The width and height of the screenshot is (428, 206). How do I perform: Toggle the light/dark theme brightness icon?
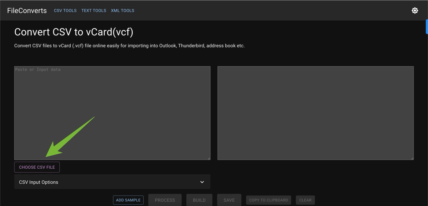[415, 10]
